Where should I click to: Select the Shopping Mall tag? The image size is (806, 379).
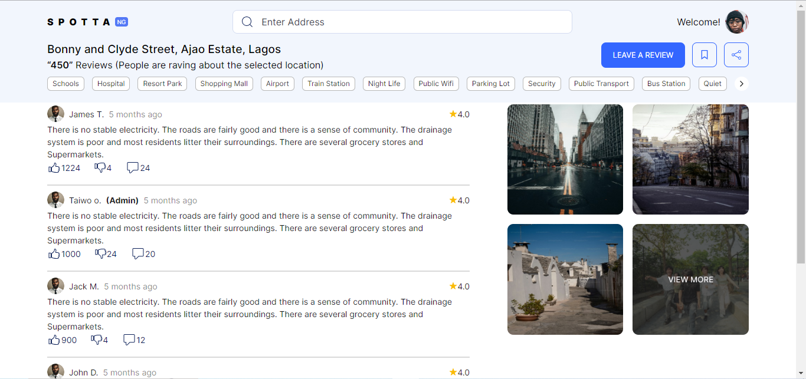[224, 84]
